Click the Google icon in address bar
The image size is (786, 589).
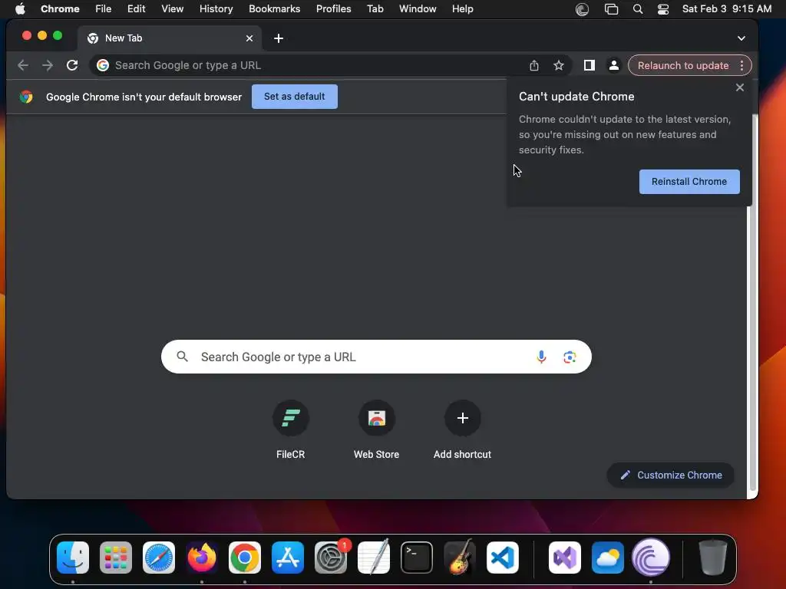click(103, 65)
